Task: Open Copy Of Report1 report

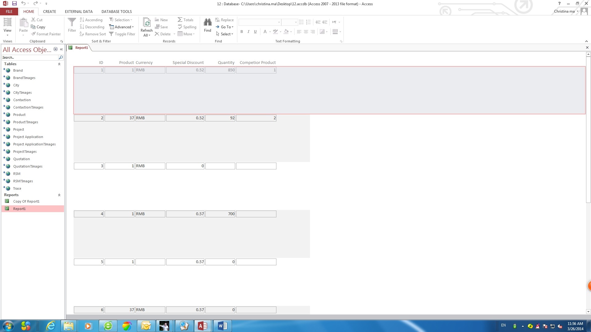Action: [x=26, y=201]
